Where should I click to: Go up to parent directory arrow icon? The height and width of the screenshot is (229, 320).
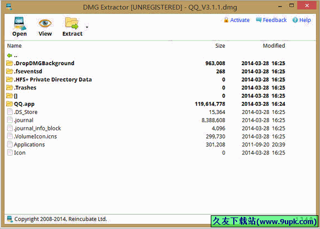pyautogui.click(x=9, y=55)
